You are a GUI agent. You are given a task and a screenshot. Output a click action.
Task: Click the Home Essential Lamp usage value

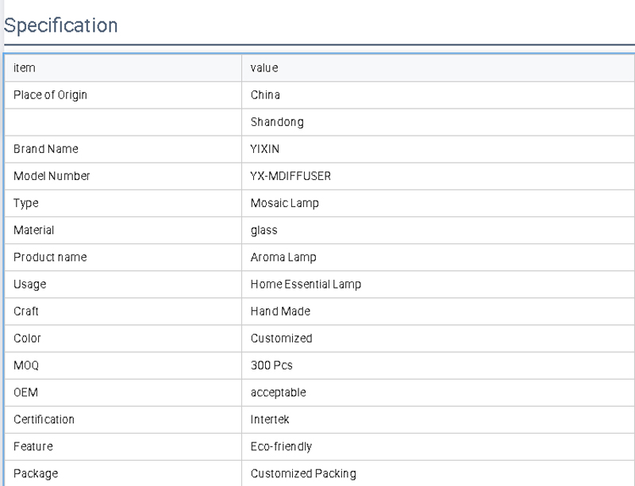click(x=306, y=284)
